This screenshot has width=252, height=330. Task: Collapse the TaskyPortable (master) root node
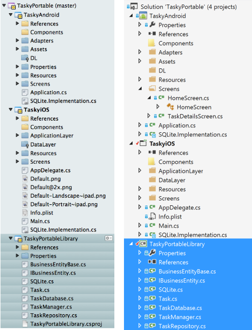(4, 6)
